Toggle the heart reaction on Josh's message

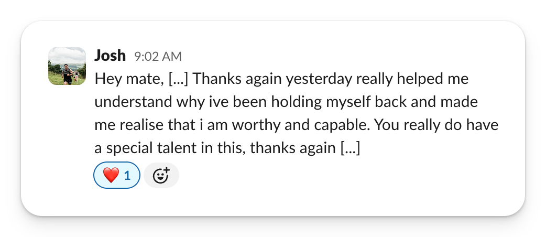(x=117, y=175)
